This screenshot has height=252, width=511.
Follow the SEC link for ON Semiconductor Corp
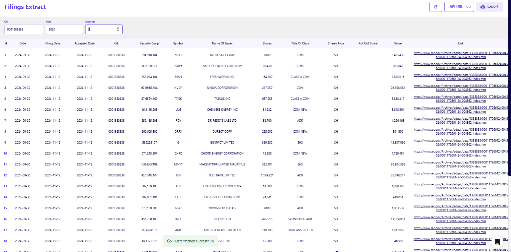tap(461, 186)
